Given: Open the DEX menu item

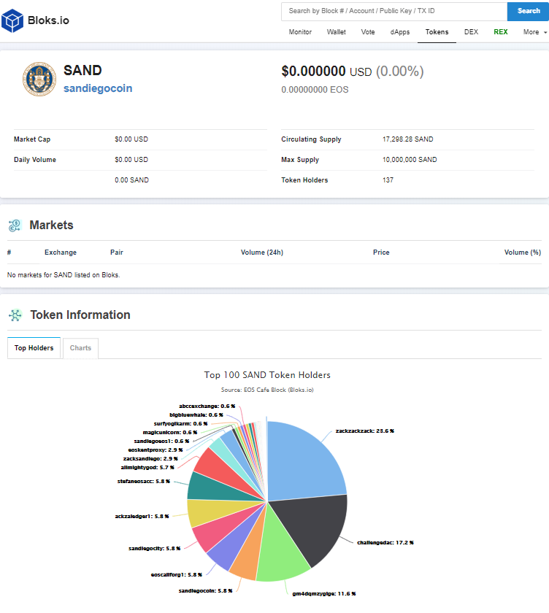Looking at the screenshot, I should click(x=471, y=32).
